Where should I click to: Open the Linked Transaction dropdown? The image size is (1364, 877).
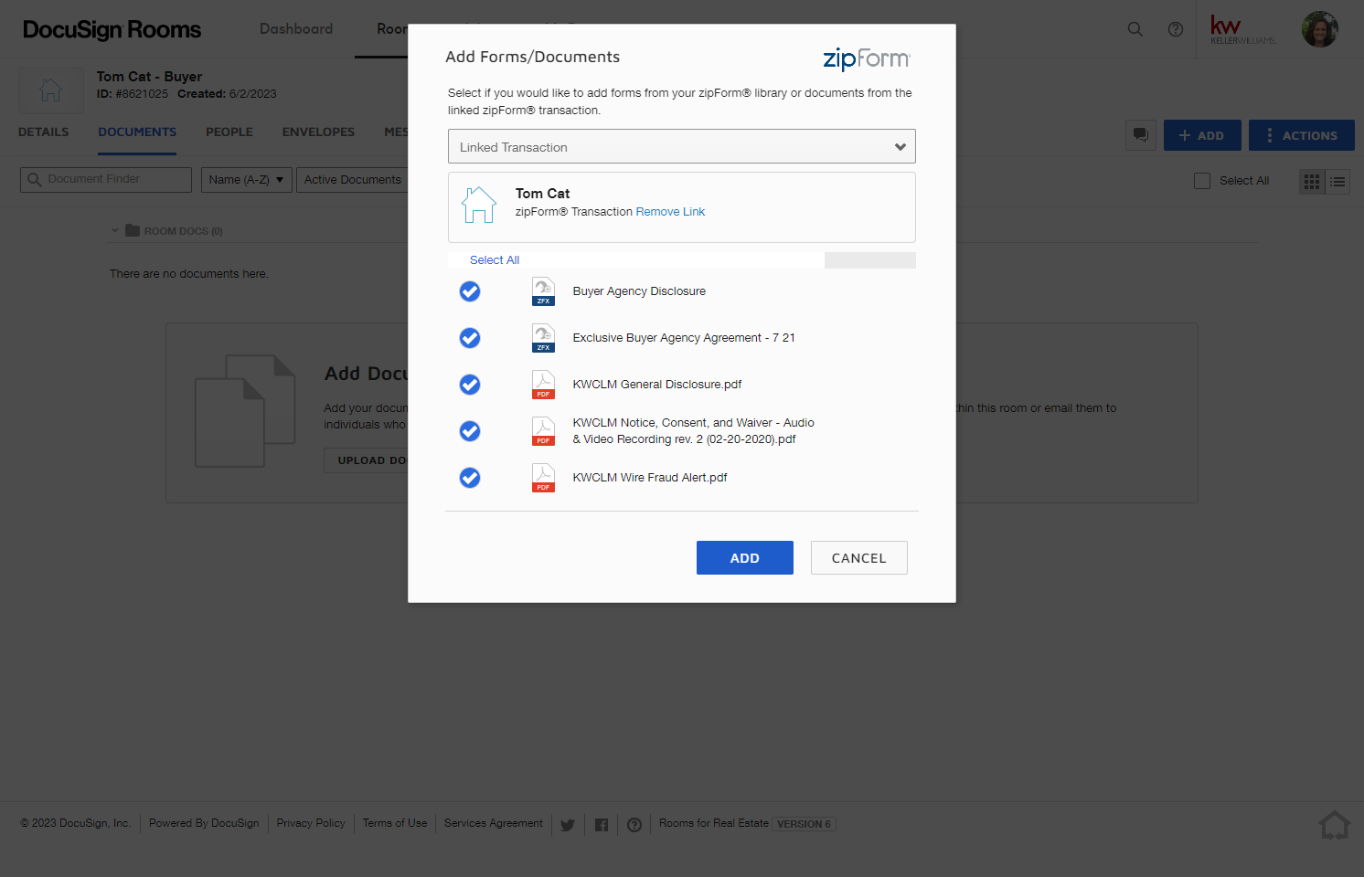pos(682,146)
